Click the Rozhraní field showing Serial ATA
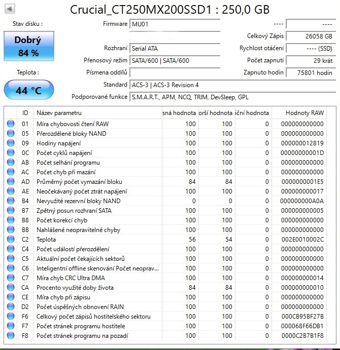The width and height of the screenshot is (340, 350). click(175, 49)
